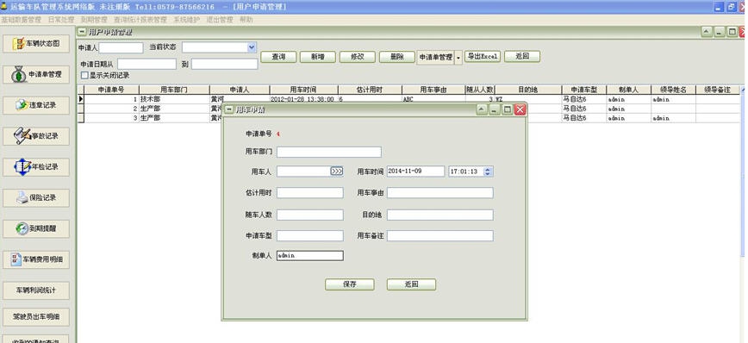The image size is (748, 343).
Task: Click the 目的地 column header
Action: coord(528,90)
